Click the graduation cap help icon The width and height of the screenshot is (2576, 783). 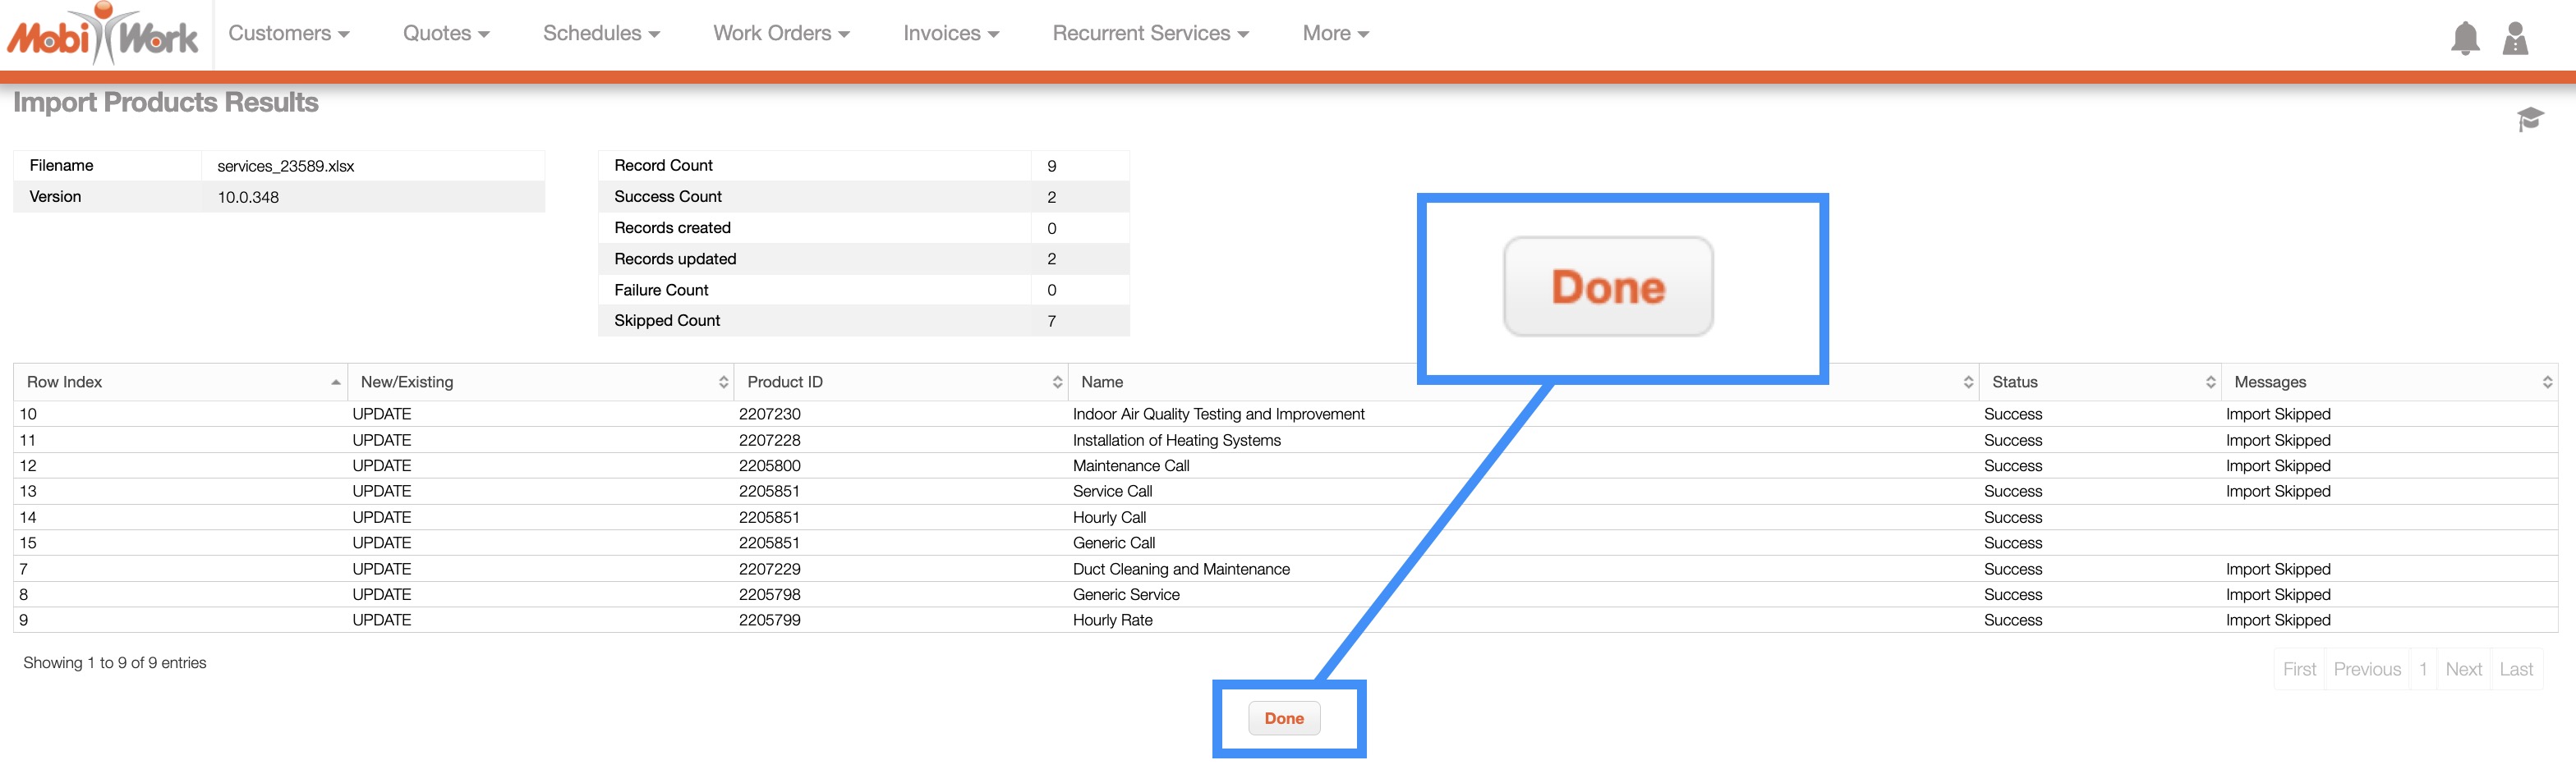pos(2529,120)
